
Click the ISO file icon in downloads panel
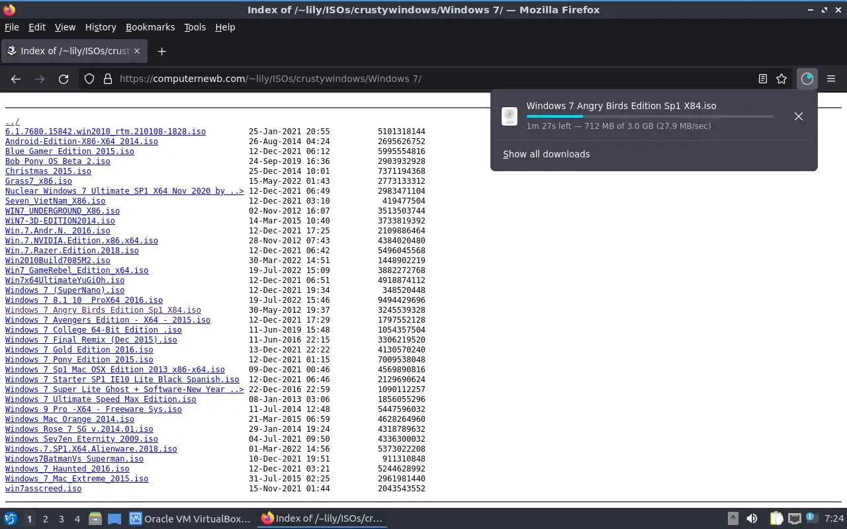(510, 116)
